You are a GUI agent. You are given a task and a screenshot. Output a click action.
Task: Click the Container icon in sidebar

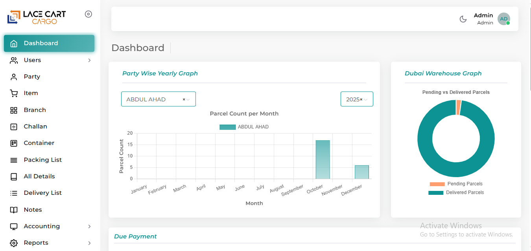tap(14, 143)
